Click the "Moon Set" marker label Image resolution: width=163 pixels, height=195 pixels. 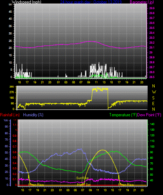pyautogui.click(x=84, y=185)
